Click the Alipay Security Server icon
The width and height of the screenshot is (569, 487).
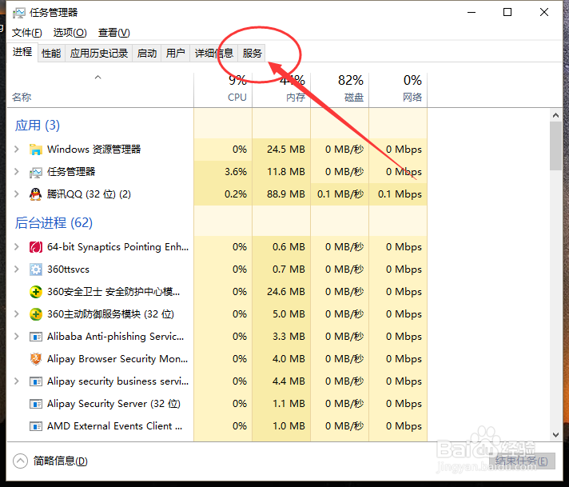pyautogui.click(x=35, y=404)
